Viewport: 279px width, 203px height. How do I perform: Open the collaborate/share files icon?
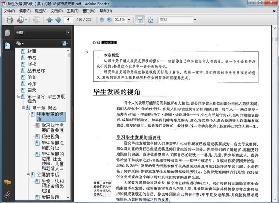(20, 19)
